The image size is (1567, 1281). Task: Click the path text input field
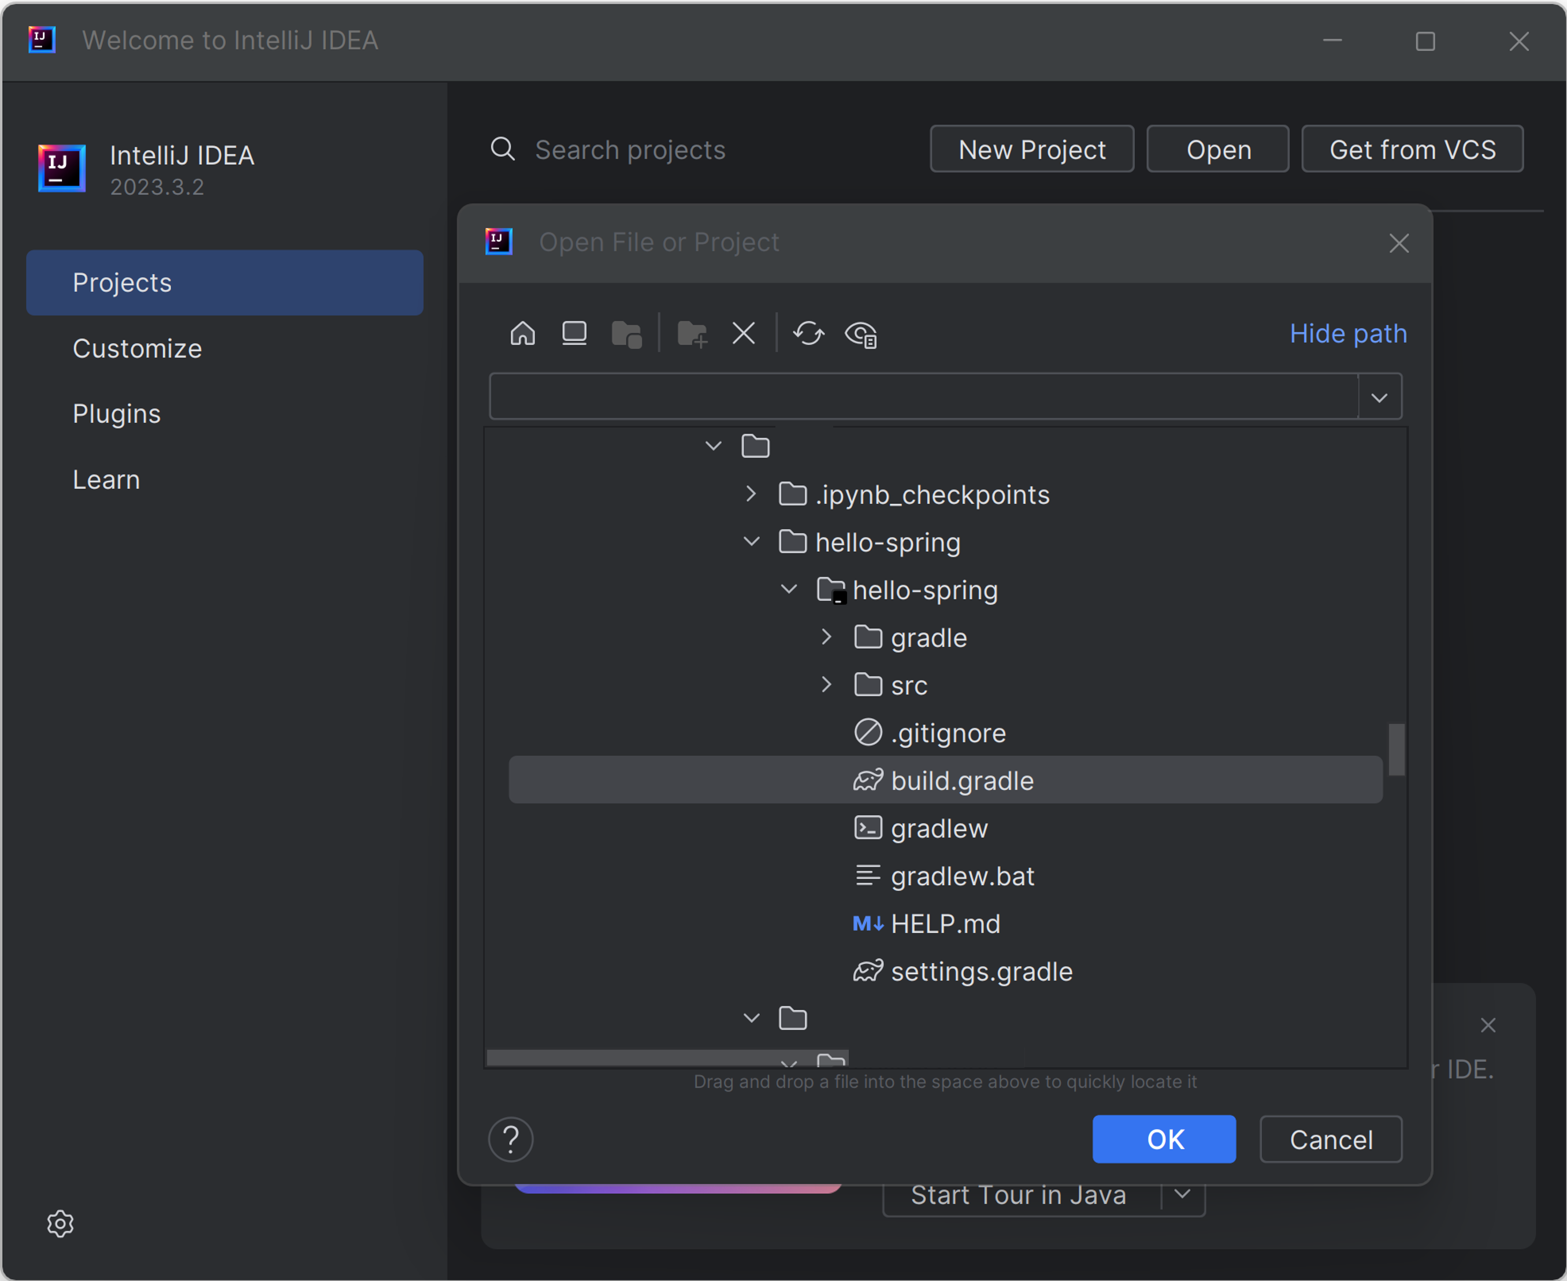(922, 397)
